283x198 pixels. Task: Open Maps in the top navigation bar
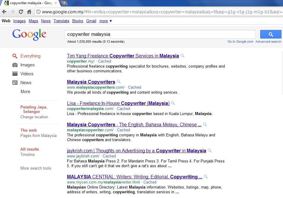point(33,21)
